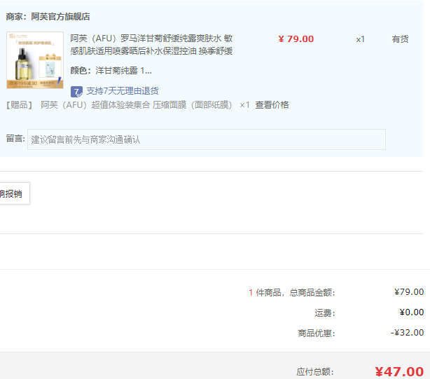Open the product title link for 阿芙罗马洋甘菊舒缓纯露爽肤水
This screenshot has height=379, width=430.
pyautogui.click(x=151, y=45)
